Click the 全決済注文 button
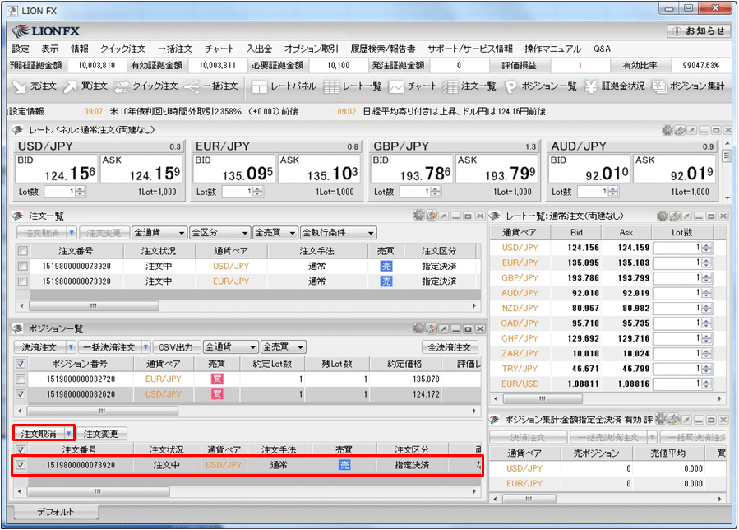 pos(450,347)
